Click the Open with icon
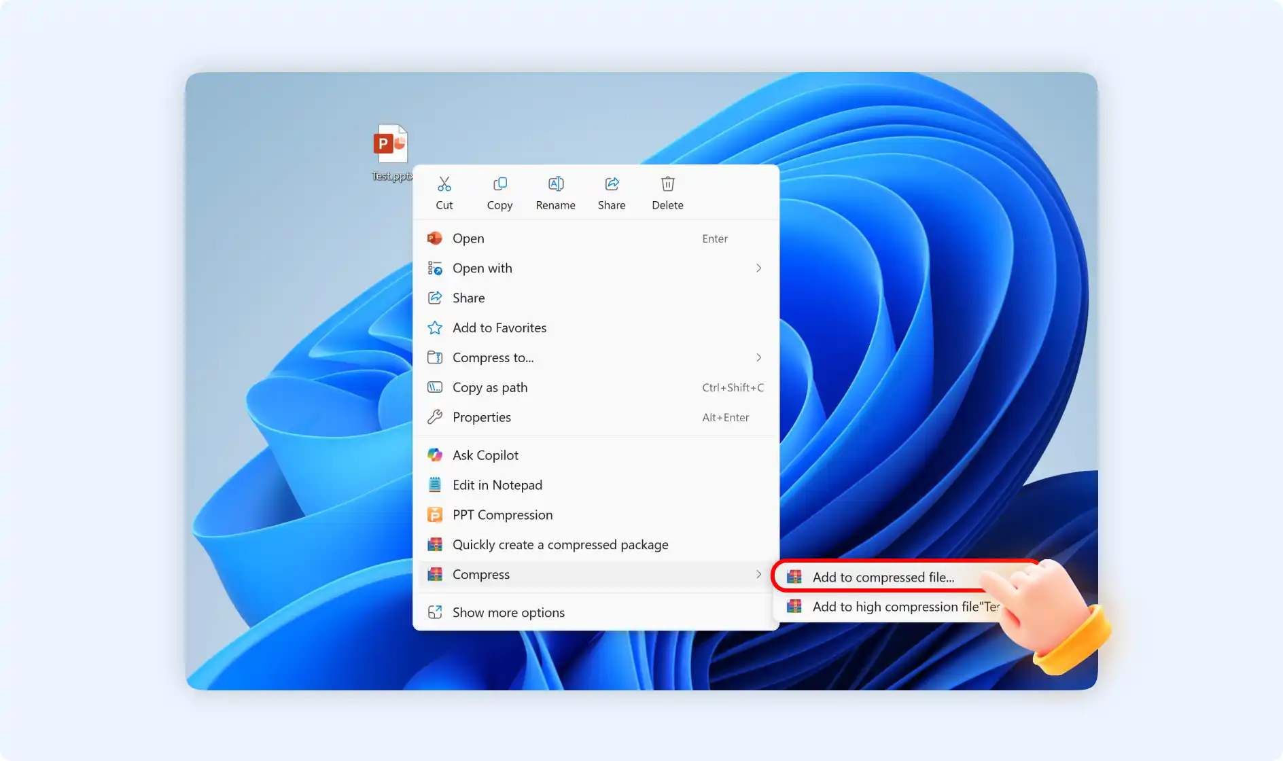 click(x=435, y=268)
